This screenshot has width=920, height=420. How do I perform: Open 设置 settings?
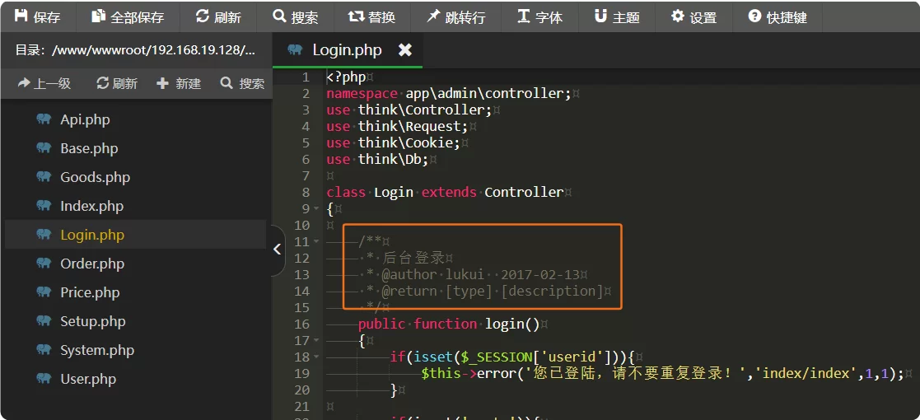[x=694, y=17]
